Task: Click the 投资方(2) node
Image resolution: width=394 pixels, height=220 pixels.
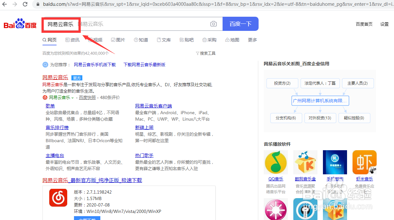Action: pos(282,83)
